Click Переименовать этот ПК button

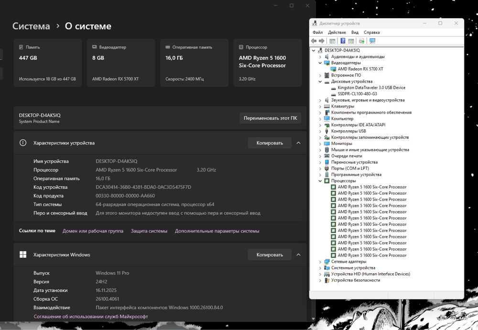[x=270, y=118]
